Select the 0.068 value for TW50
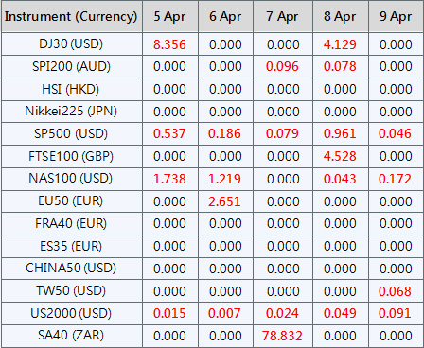This screenshot has width=424, height=348. pos(395,291)
